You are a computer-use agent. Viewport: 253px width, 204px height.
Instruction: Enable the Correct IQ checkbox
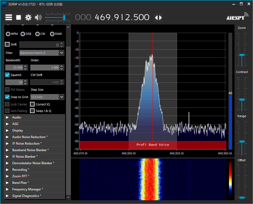pyautogui.click(x=32, y=104)
